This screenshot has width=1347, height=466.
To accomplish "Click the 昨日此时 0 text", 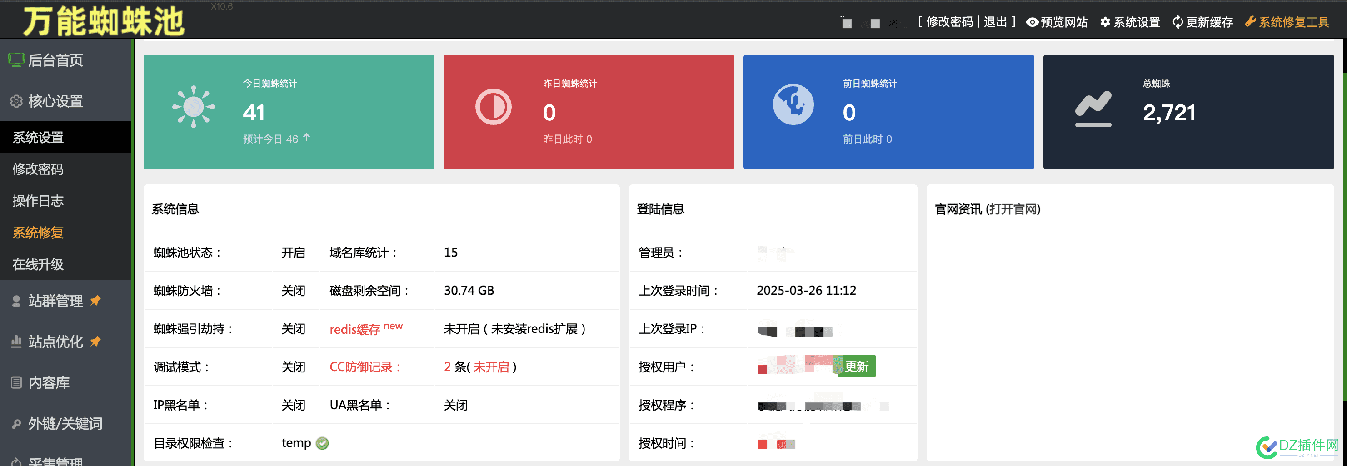I will pos(567,139).
